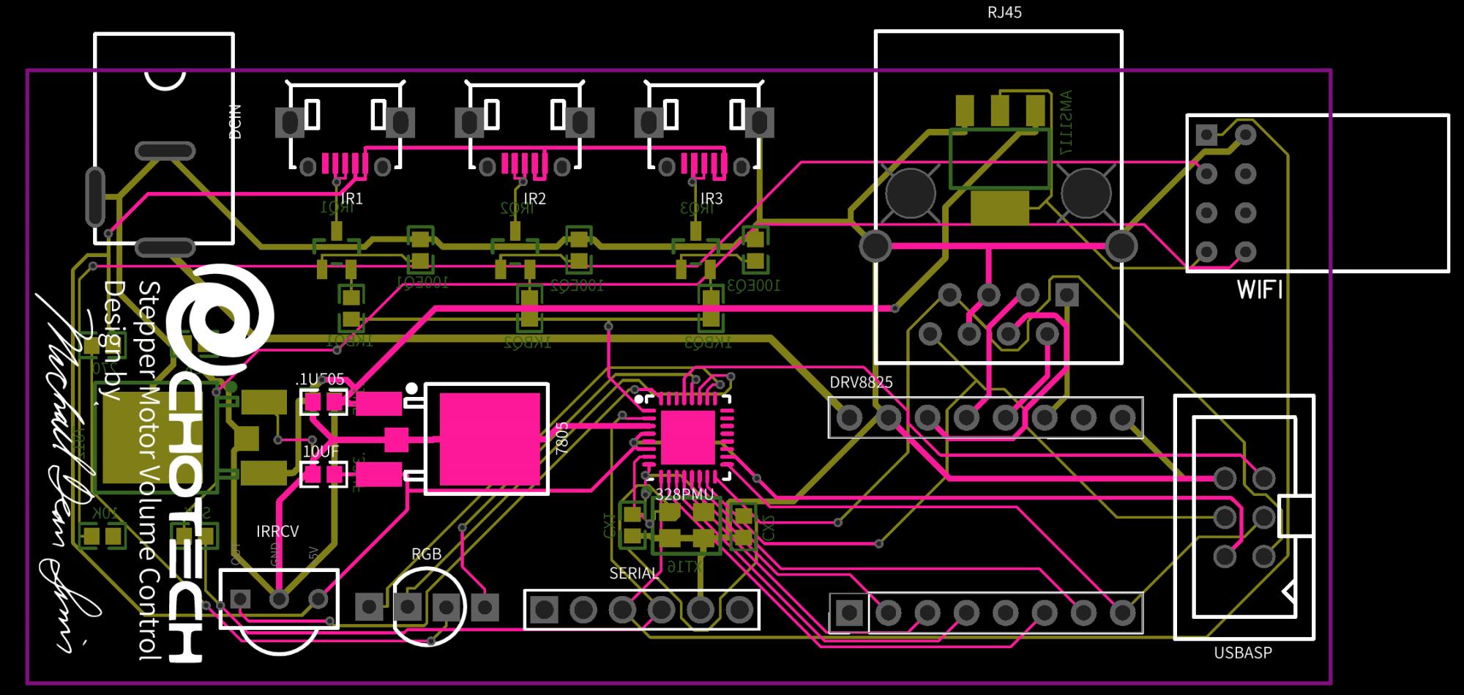Select the .1UF05 capacitor label
This screenshot has height=695, width=1464.
[320, 379]
